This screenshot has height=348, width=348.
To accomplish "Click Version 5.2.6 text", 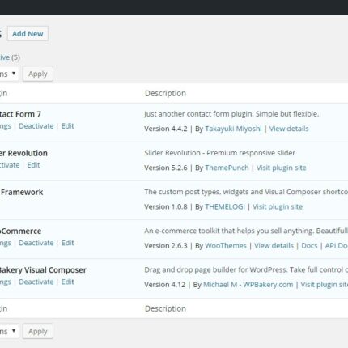I will [166, 168].
